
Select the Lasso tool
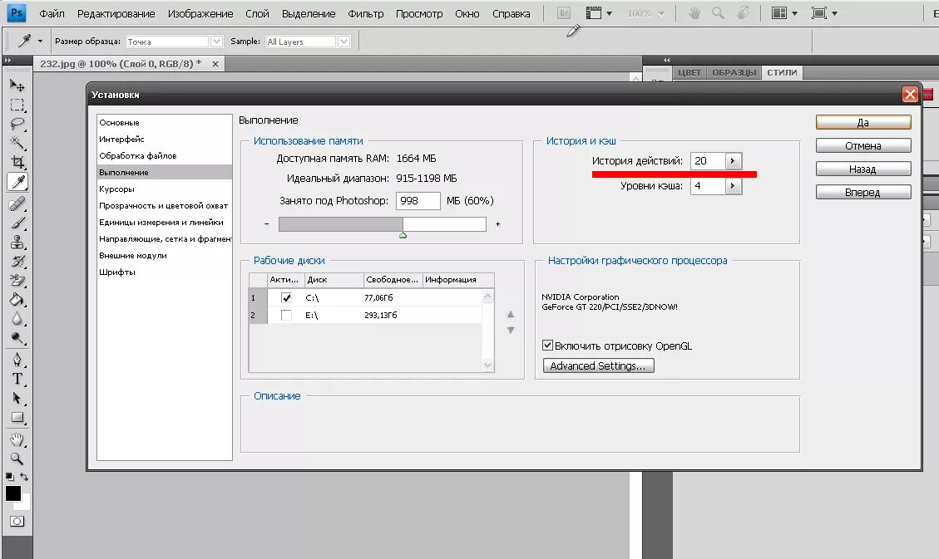(x=17, y=125)
